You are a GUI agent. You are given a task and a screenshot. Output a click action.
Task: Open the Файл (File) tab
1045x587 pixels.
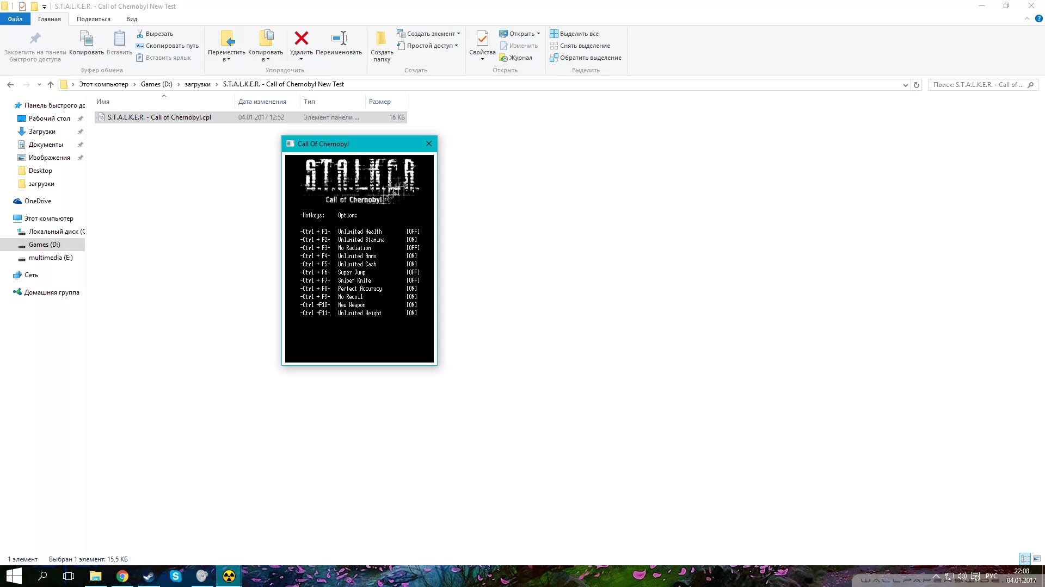(15, 19)
